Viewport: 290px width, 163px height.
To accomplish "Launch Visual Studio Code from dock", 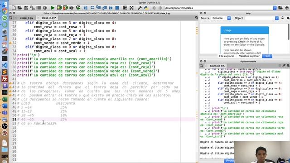I will (5, 65).
